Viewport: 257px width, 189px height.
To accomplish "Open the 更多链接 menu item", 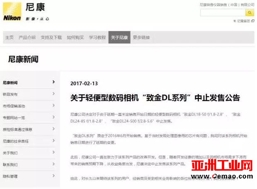I will pyautogui.click(x=141, y=38).
